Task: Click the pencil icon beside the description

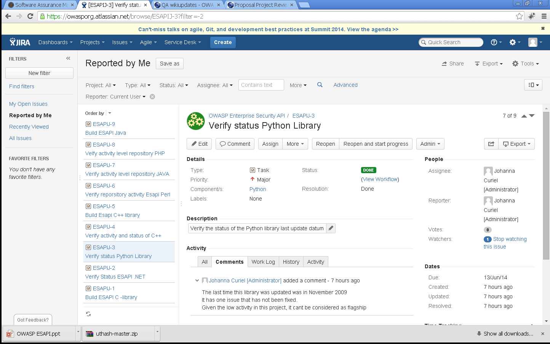Action: point(331,228)
